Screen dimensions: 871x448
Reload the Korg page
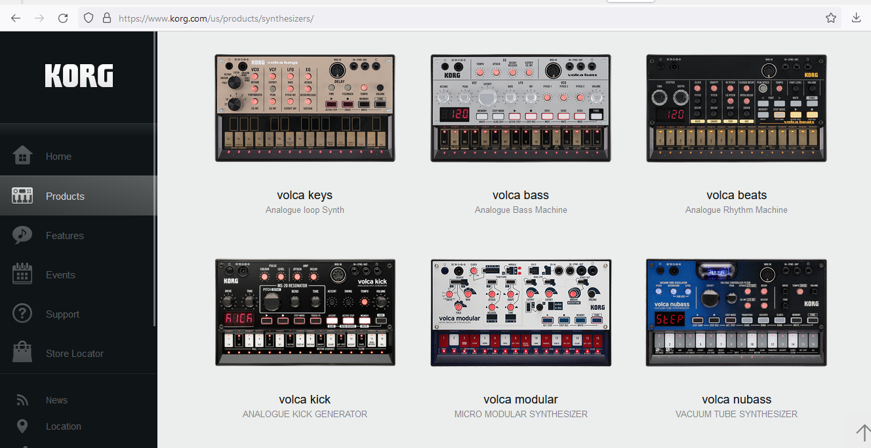(x=63, y=18)
